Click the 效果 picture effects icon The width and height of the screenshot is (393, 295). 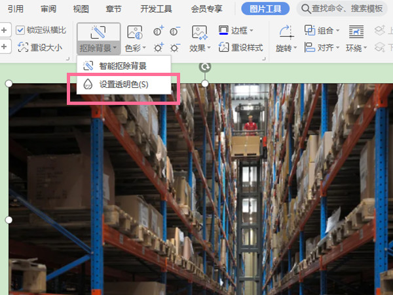[x=200, y=32]
